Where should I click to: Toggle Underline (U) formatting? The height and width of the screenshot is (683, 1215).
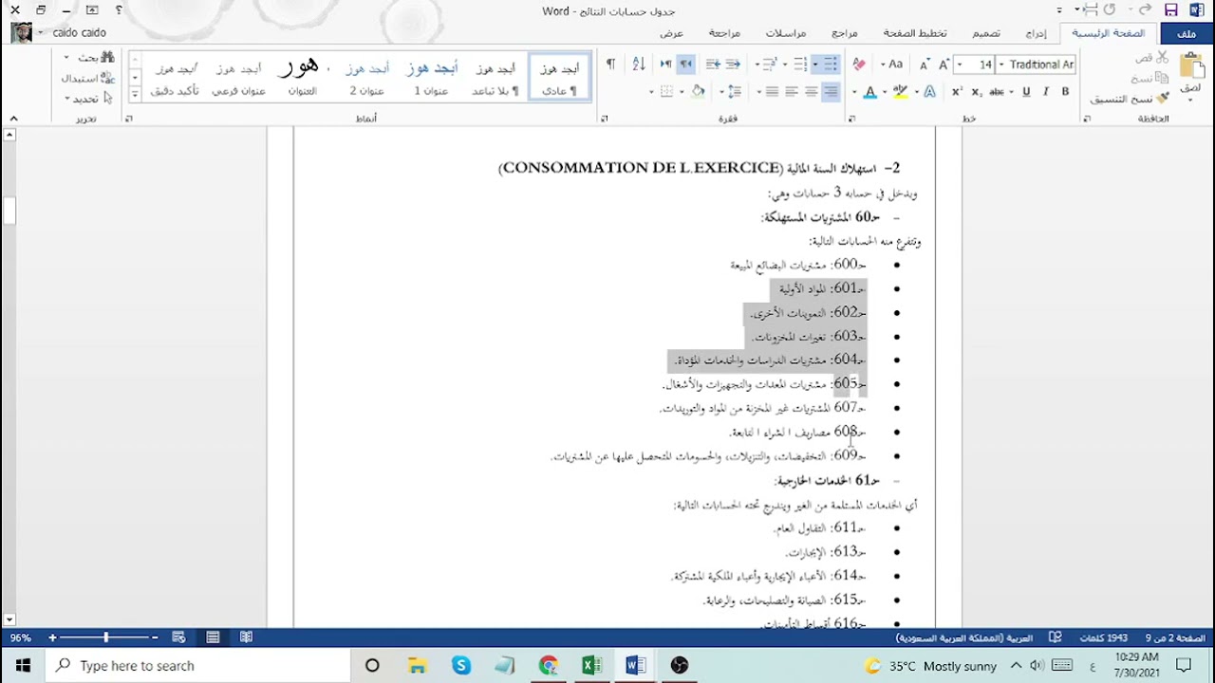(1026, 92)
